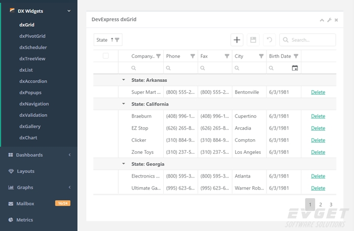
Task: Click the Bentonville city cell
Action: (249, 92)
